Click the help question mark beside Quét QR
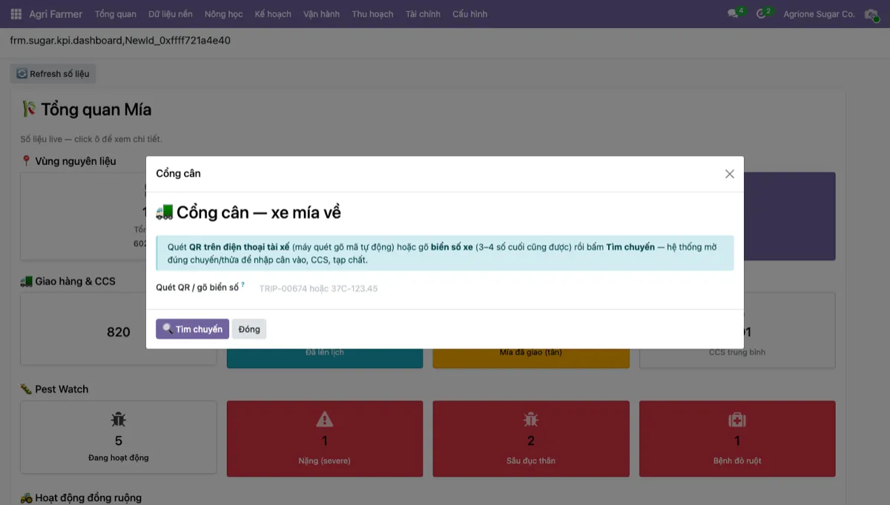The width and height of the screenshot is (890, 505). click(x=243, y=284)
